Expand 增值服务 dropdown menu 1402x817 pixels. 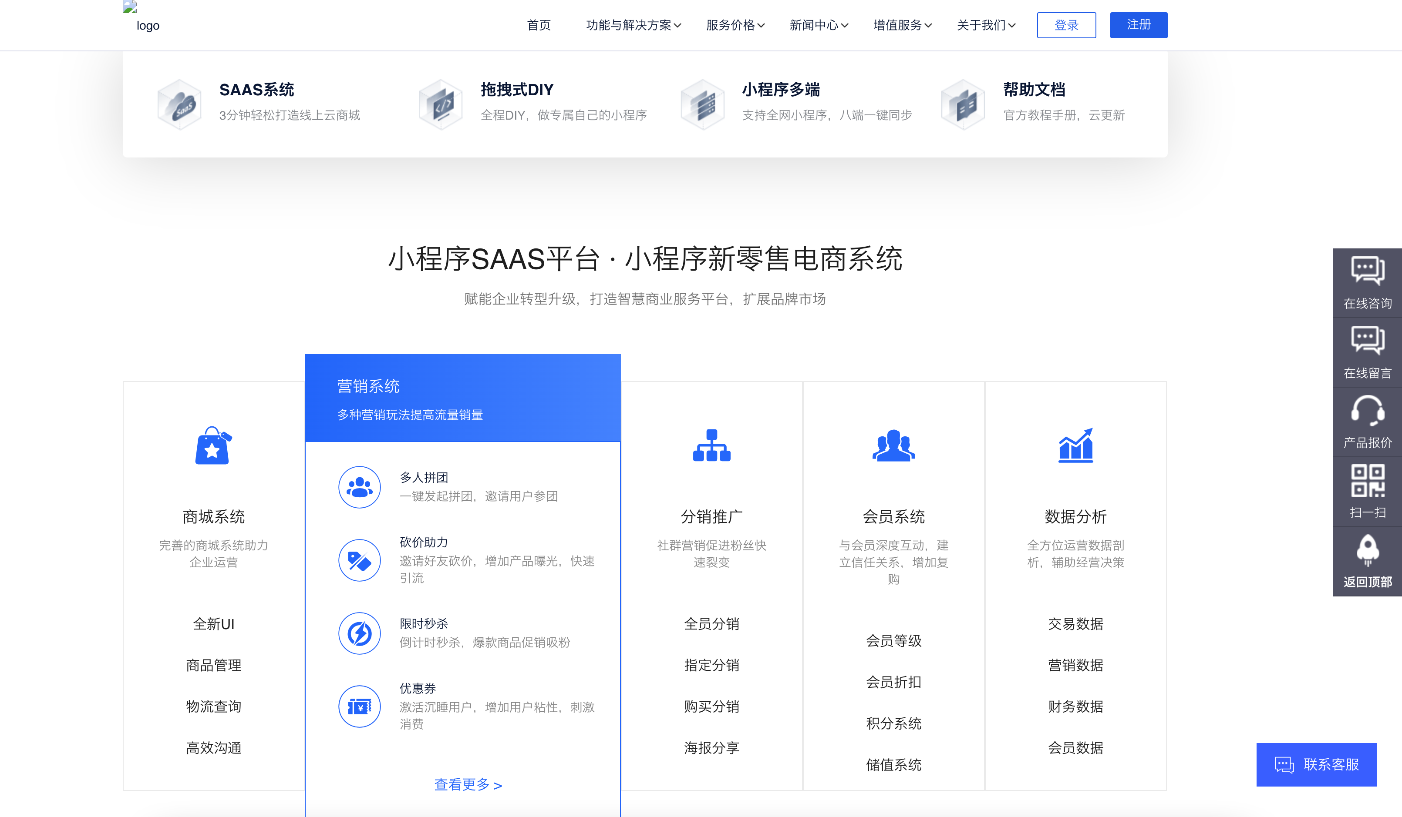(903, 25)
